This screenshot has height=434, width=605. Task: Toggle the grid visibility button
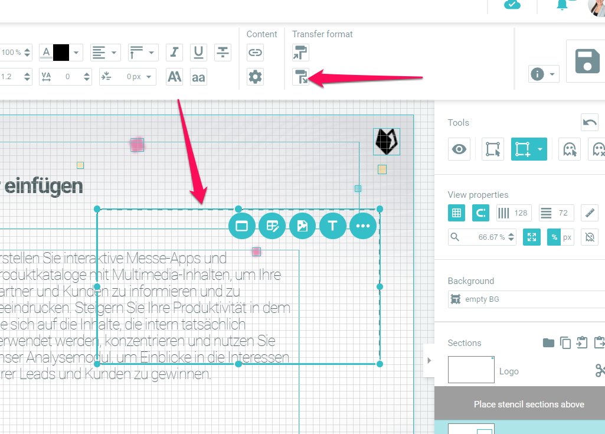[x=456, y=213]
